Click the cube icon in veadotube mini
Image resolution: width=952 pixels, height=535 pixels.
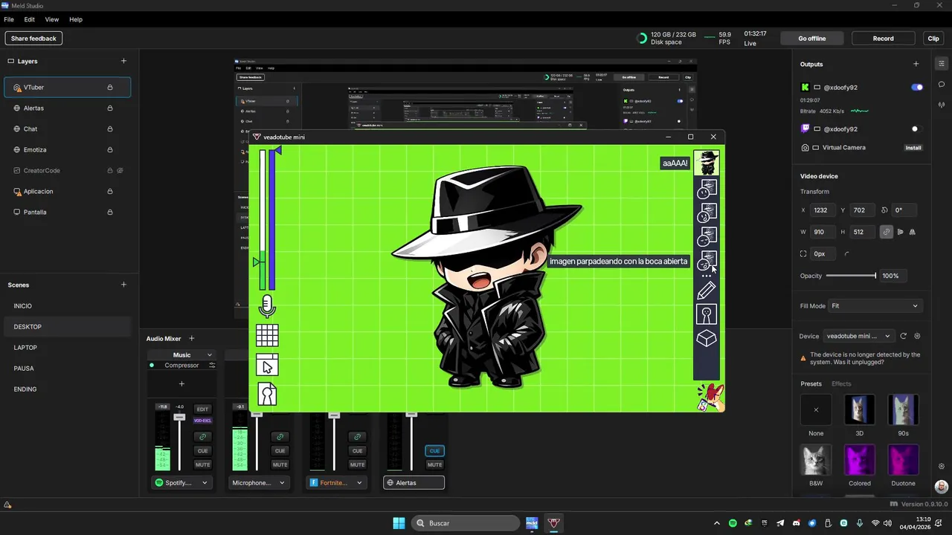pos(707,339)
